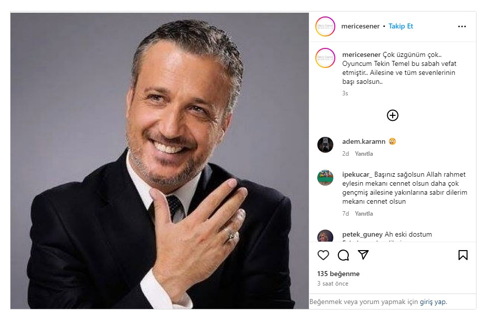
Task: Click mericesener avatar beside the caption
Action: (325, 58)
